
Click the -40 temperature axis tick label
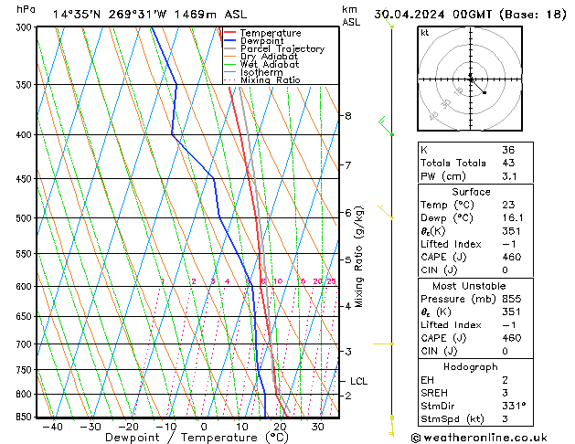point(53,427)
